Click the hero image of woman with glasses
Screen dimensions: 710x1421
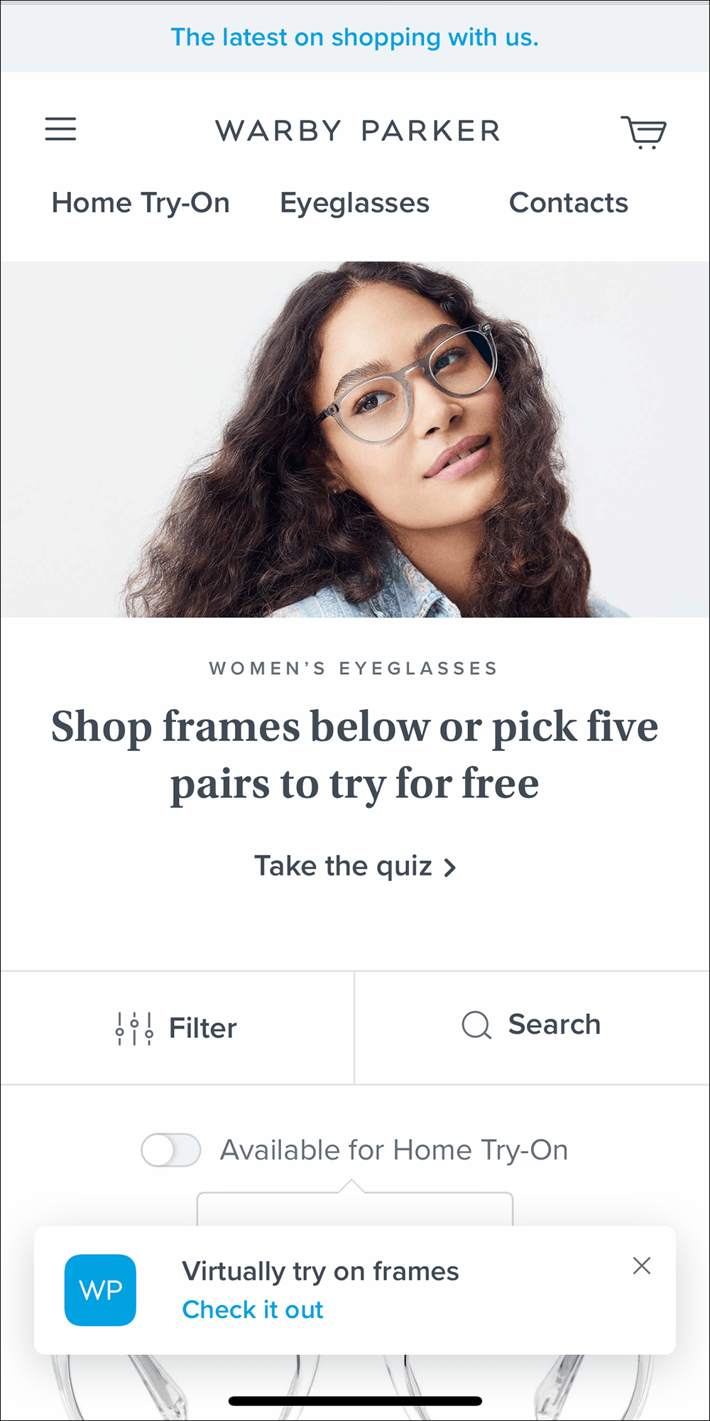[x=355, y=439]
